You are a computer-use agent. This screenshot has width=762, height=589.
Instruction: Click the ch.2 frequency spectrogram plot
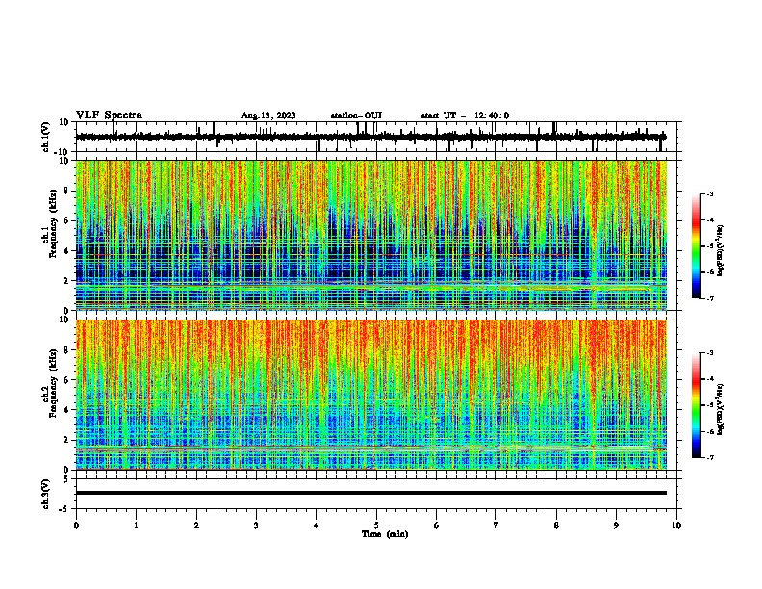[x=371, y=395]
